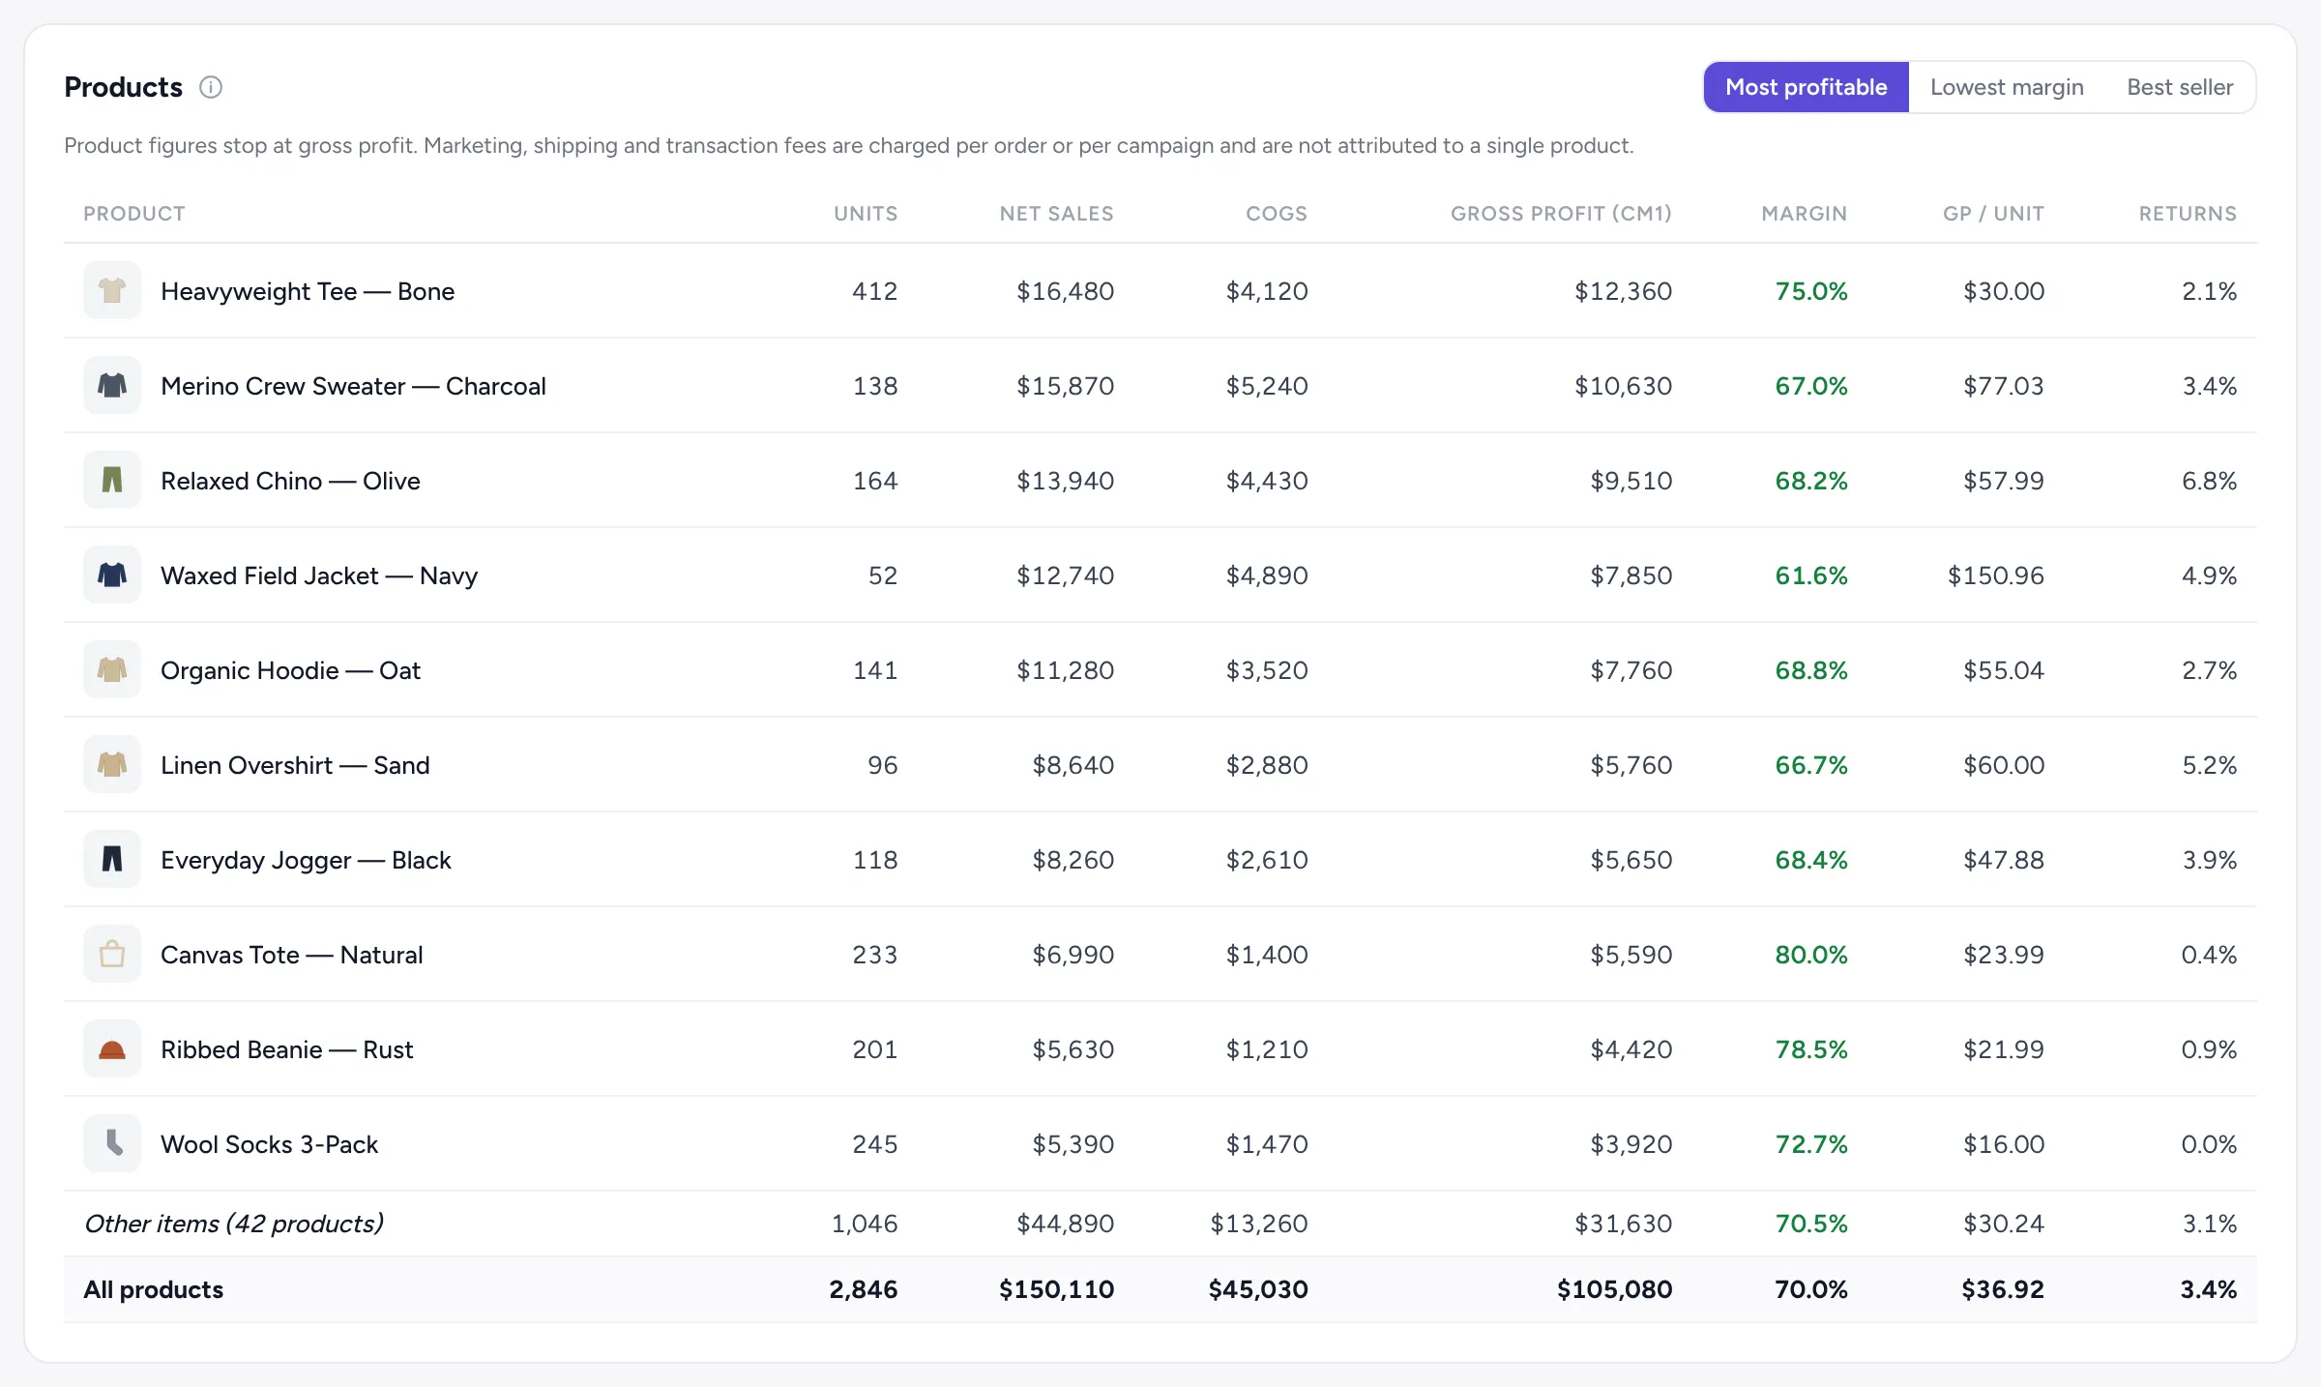Screen dimensions: 2321x1387
Task: Click the Product column header
Action: [134, 213]
